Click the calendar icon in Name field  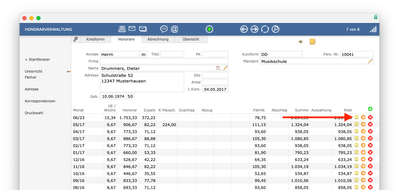[x=218, y=68]
